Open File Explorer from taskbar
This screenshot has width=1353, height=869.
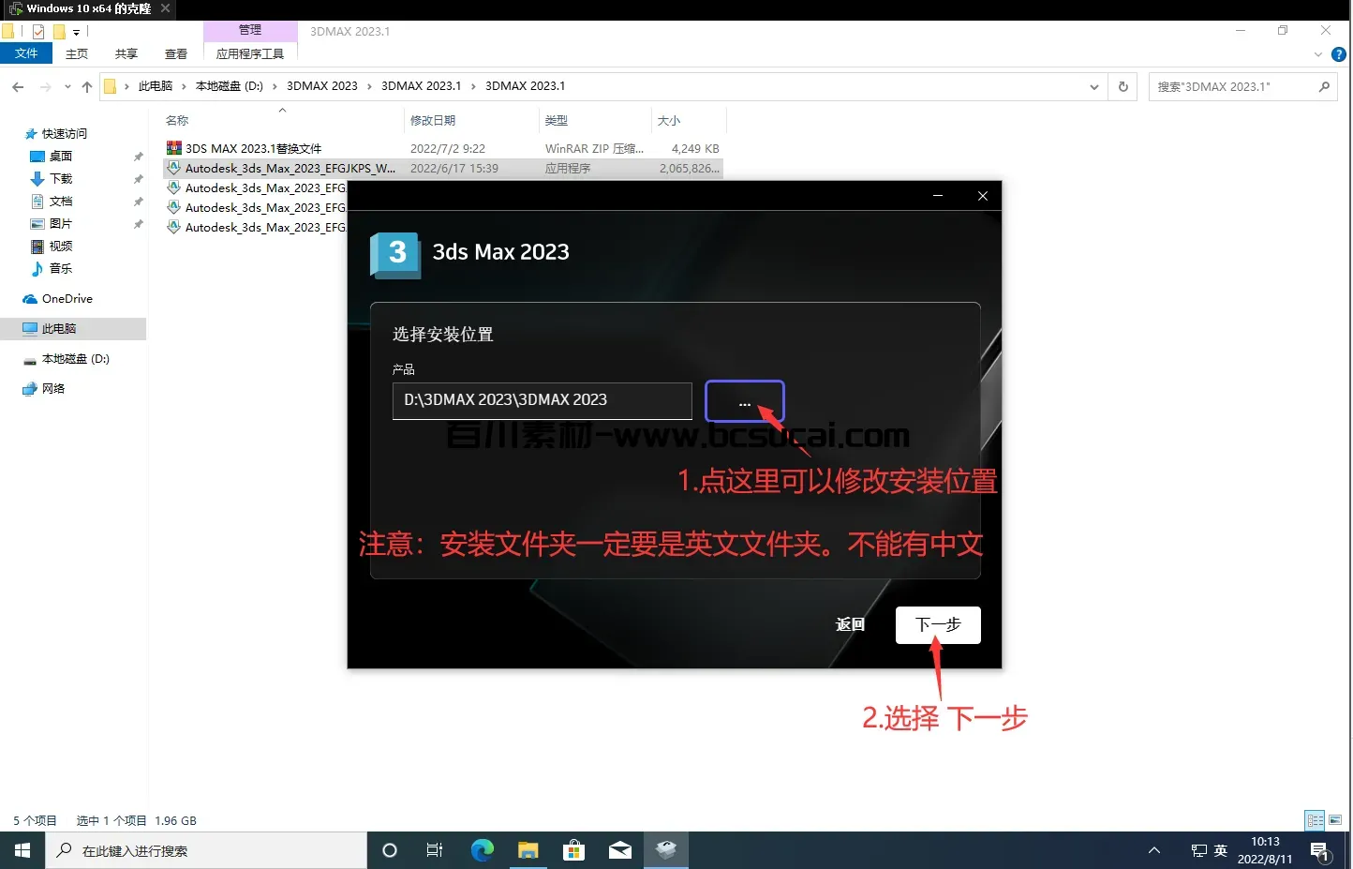tap(528, 850)
